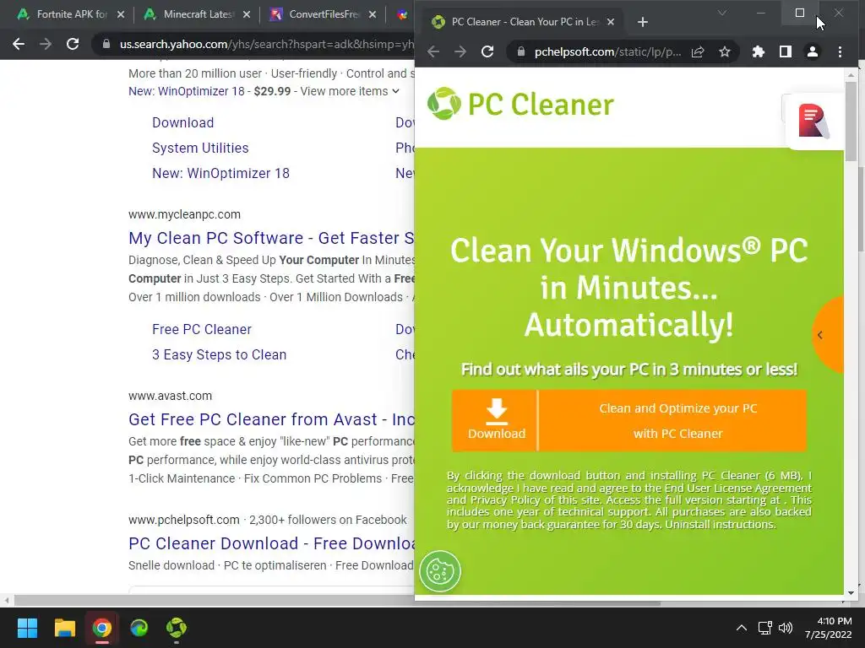Click the www.pchelpsoft.com URL text
865x648 pixels.
point(183,520)
